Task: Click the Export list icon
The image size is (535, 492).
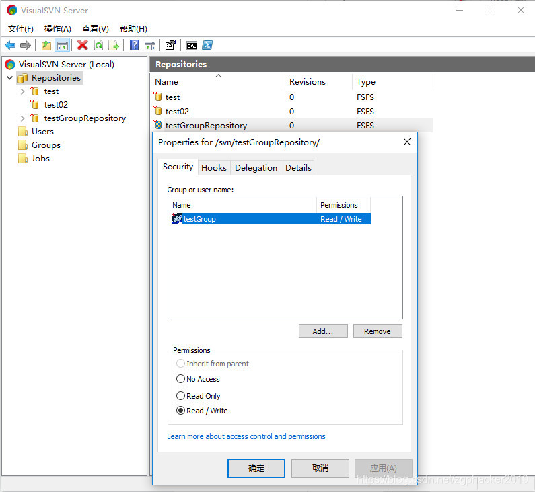Action: coord(114,45)
